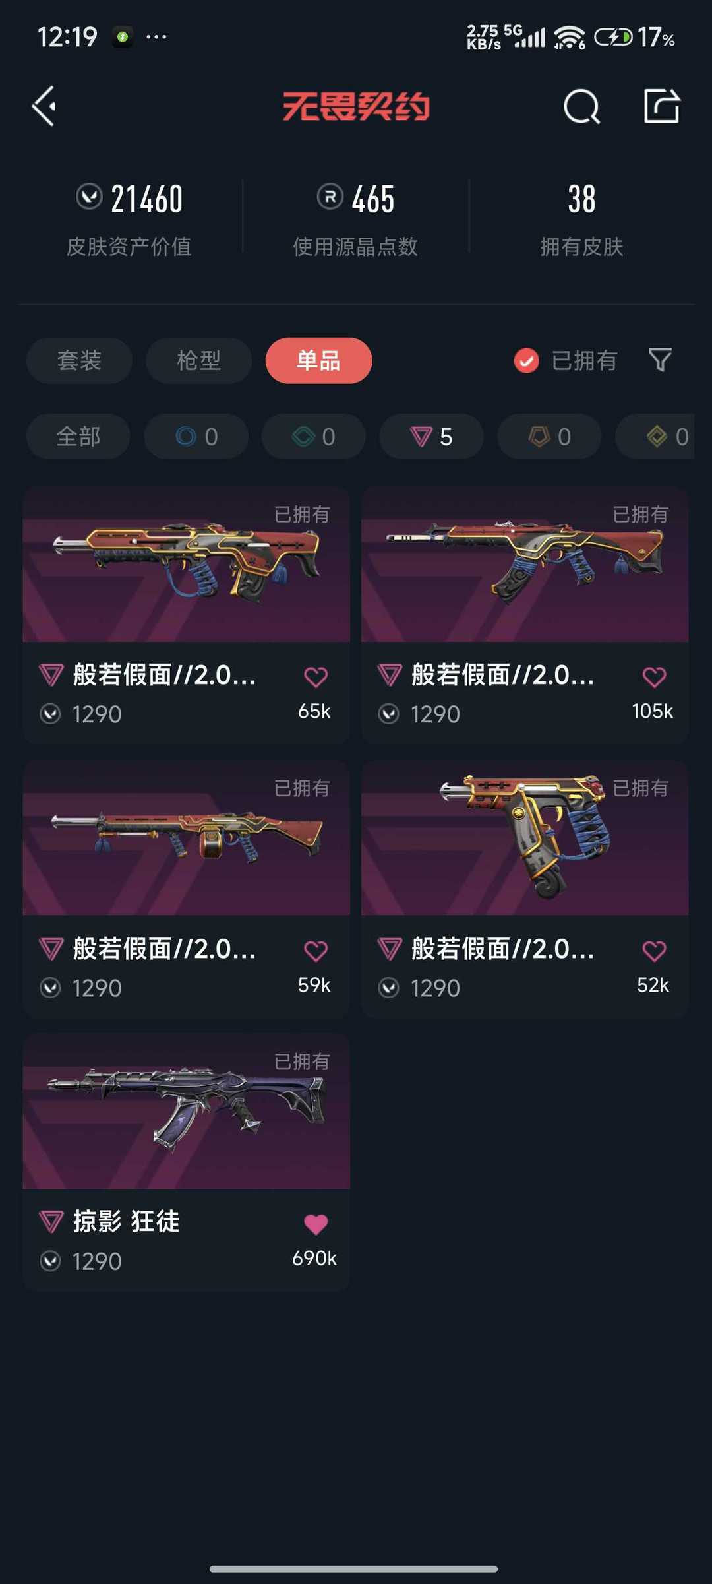Switch to the 套装 tab
The height and width of the screenshot is (1584, 712).
(79, 360)
